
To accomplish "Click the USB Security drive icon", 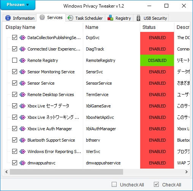I will click(138, 18).
